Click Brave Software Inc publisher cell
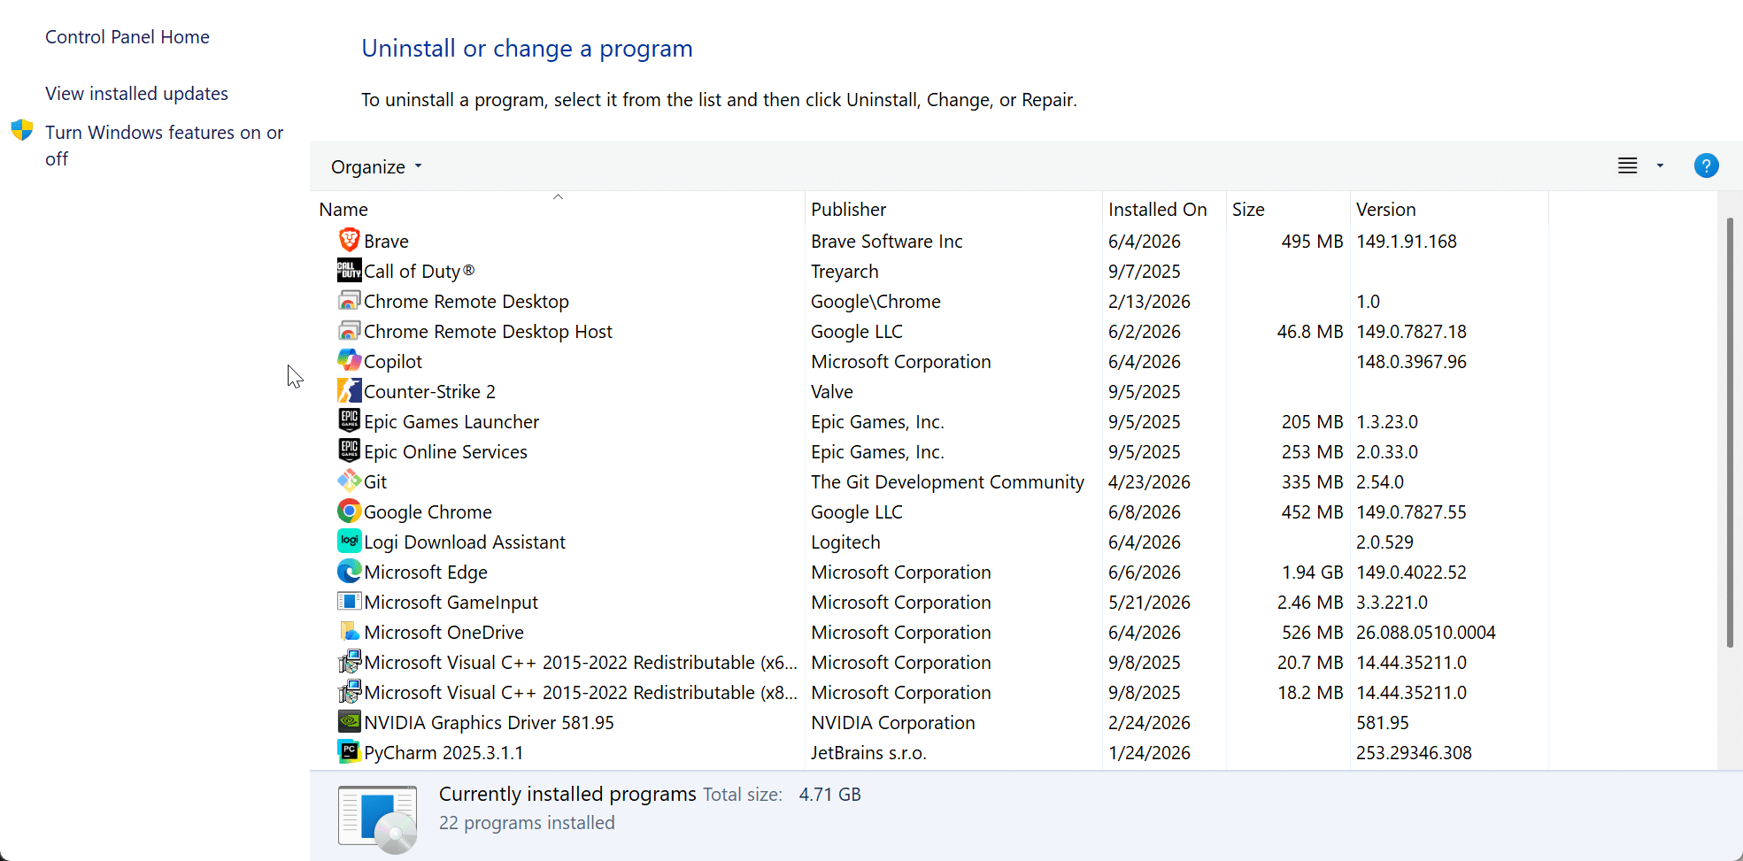The width and height of the screenshot is (1743, 861). pyautogui.click(x=886, y=242)
